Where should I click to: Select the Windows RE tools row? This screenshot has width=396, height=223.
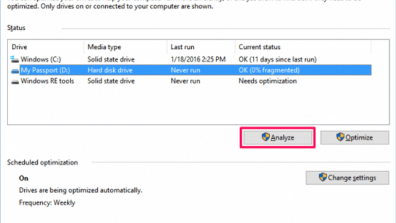(x=191, y=81)
